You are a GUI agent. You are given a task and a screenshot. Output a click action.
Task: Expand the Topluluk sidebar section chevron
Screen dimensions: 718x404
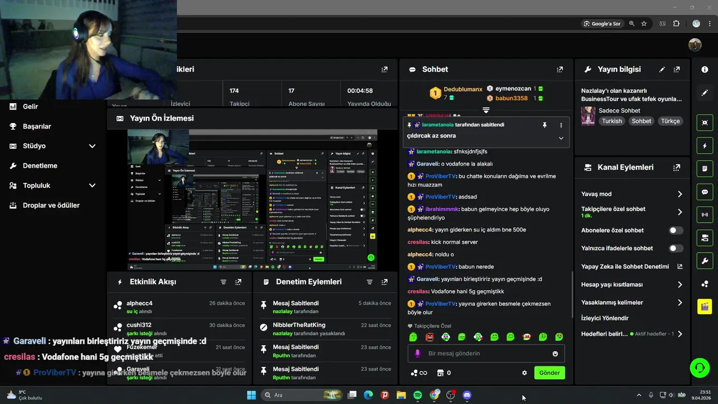[92, 185]
